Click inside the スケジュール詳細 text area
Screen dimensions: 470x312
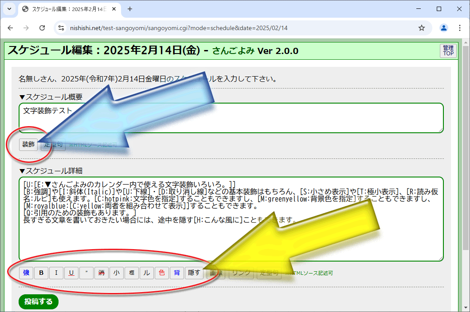231,219
